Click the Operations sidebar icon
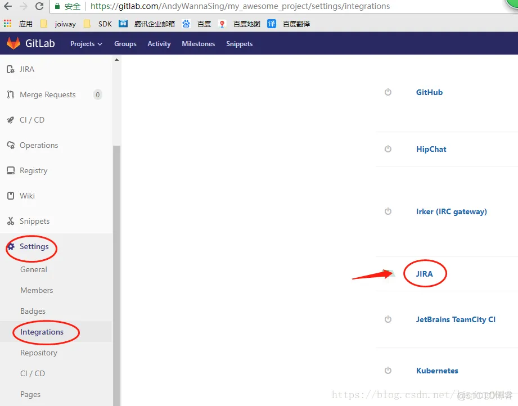 (11, 145)
